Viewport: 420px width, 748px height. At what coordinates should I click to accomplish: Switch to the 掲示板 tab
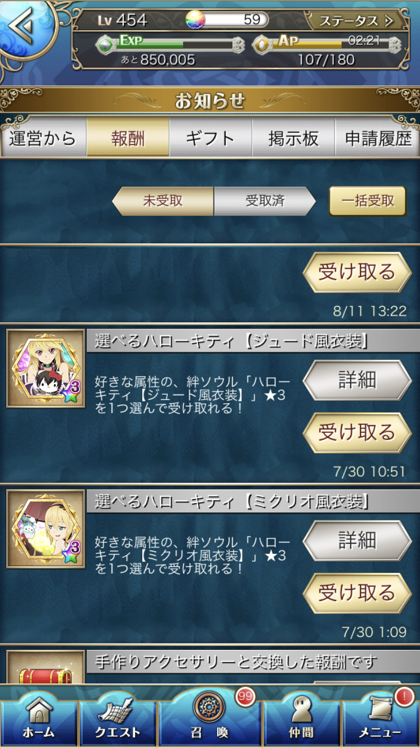coord(293,138)
